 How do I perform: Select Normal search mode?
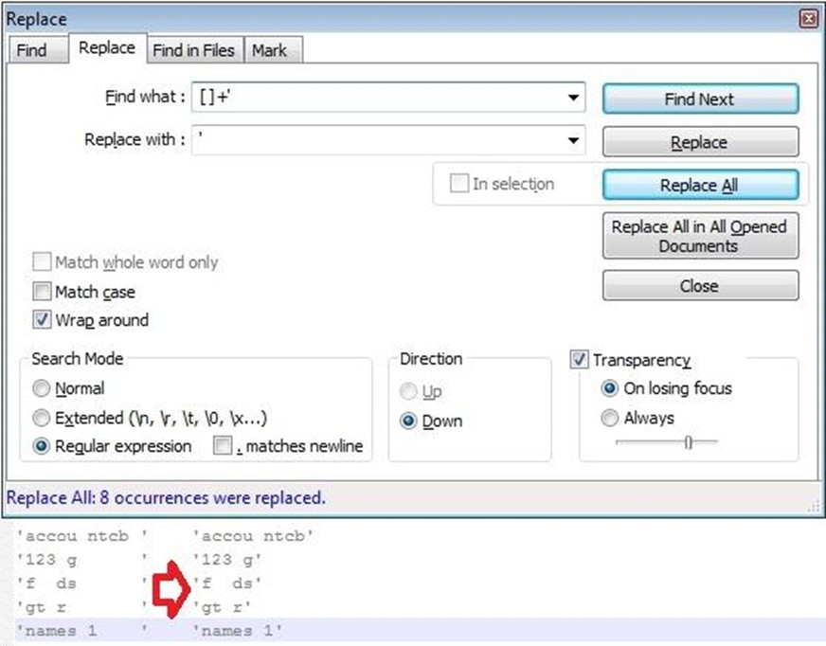41,389
